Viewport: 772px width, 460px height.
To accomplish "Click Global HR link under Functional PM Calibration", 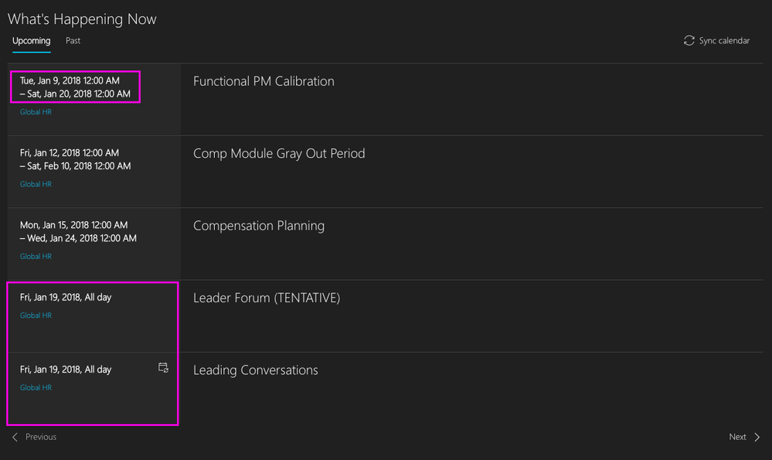I will 36,112.
